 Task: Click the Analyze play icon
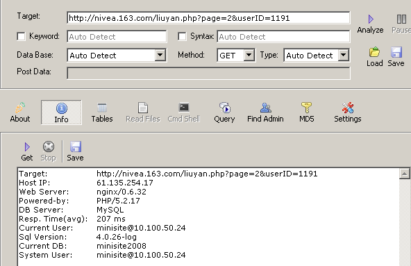[370, 19]
